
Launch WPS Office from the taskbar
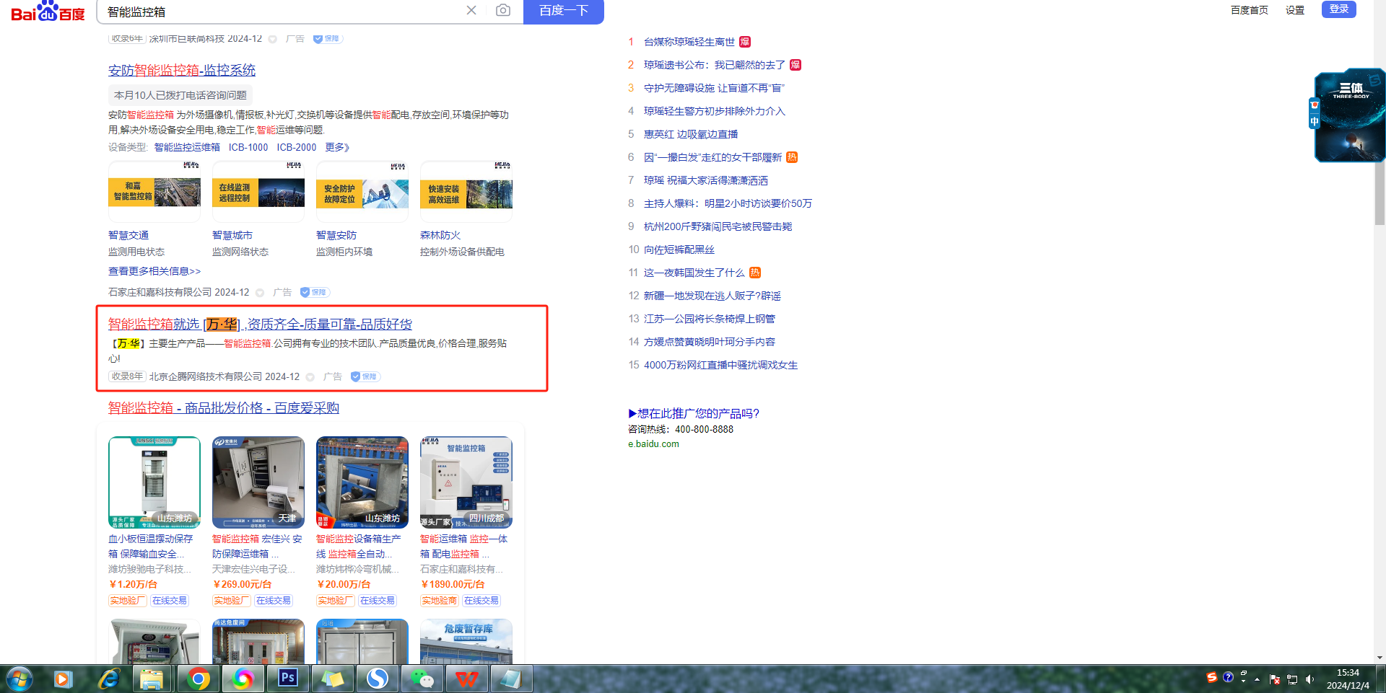[467, 679]
